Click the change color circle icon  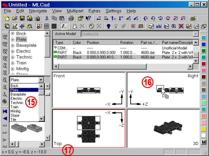click(x=91, y=26)
